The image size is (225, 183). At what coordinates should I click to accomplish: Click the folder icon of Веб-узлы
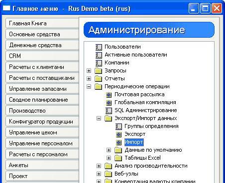(x=108, y=174)
